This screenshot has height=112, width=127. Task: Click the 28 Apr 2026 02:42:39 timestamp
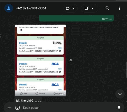click(x=27, y=67)
